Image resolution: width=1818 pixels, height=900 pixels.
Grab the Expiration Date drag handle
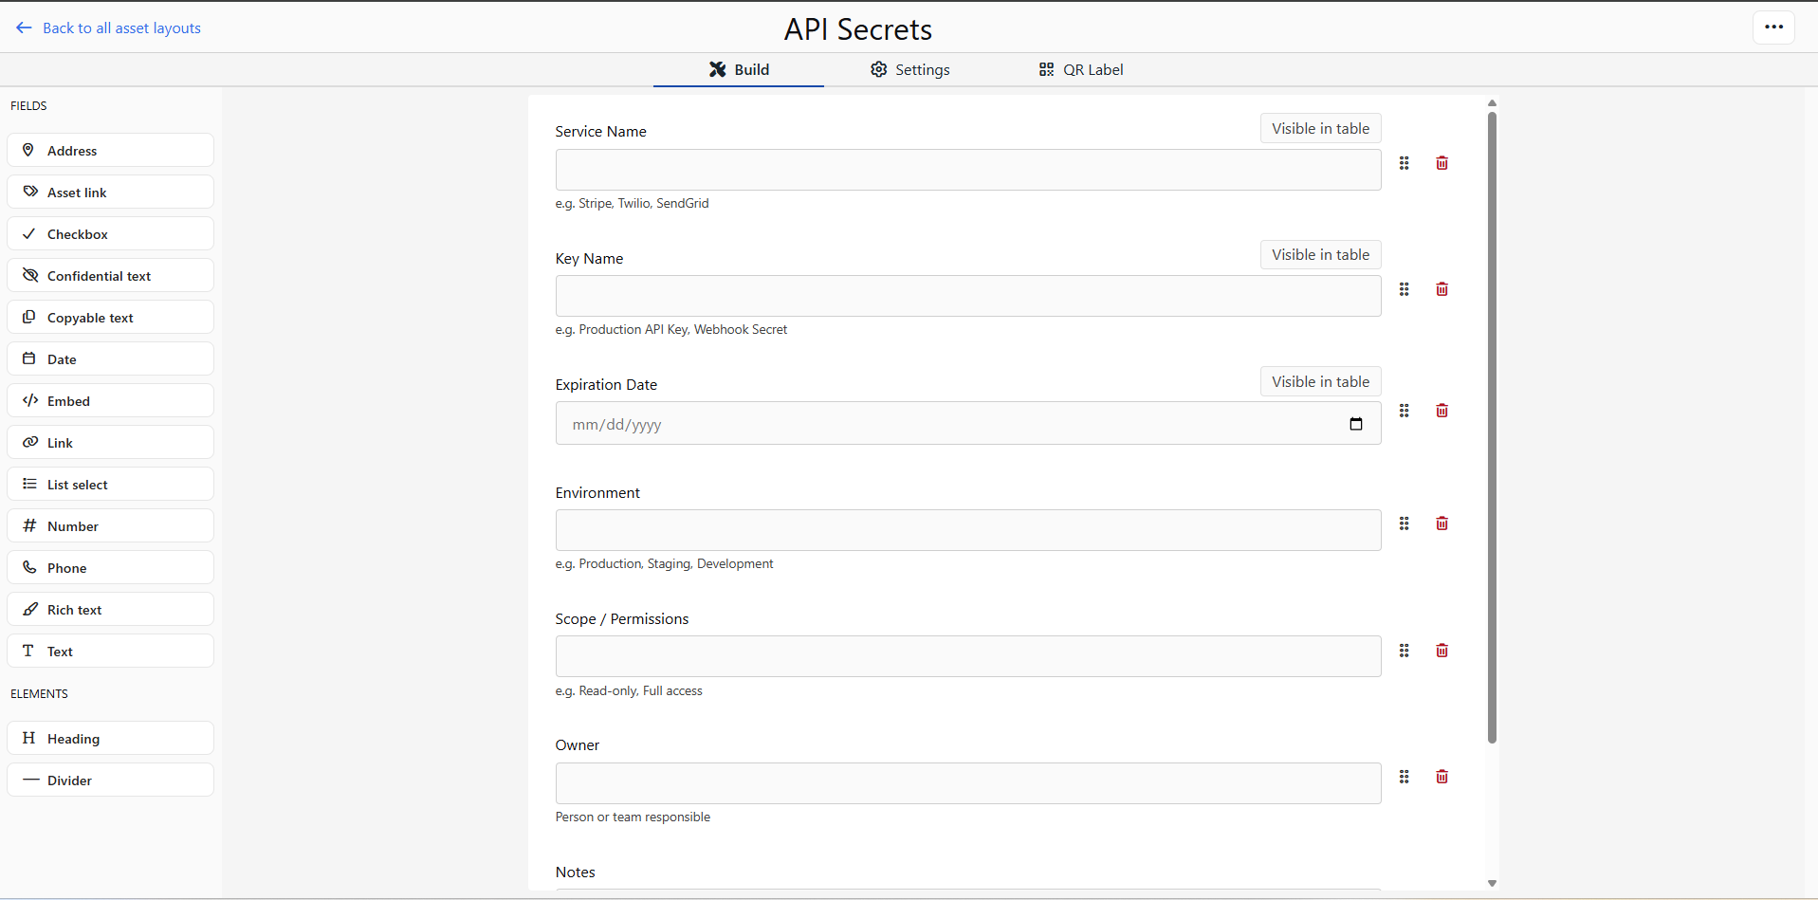click(1405, 411)
